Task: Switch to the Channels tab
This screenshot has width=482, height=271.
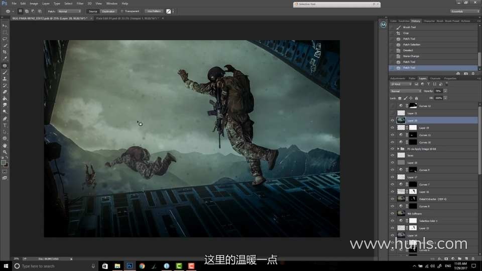Action: (435, 78)
